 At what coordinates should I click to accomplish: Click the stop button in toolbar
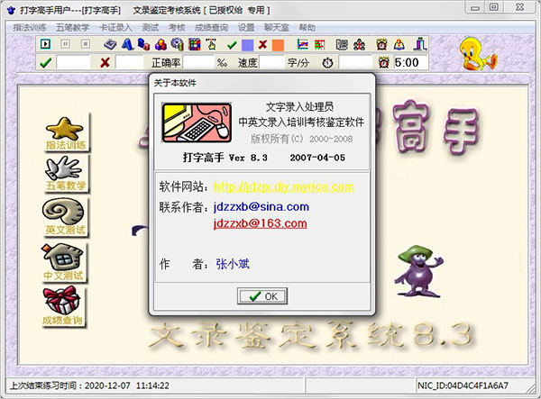tap(86, 44)
